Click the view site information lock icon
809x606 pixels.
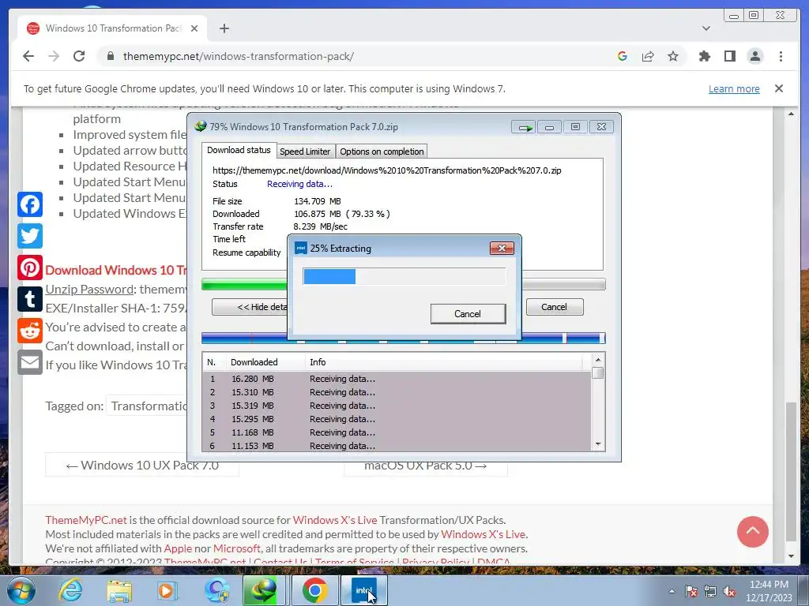click(x=111, y=56)
